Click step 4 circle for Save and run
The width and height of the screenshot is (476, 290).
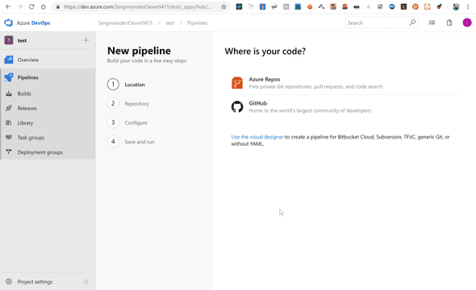113,142
